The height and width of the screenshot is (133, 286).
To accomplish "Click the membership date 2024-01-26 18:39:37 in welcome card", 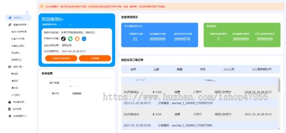I will 74,51.
